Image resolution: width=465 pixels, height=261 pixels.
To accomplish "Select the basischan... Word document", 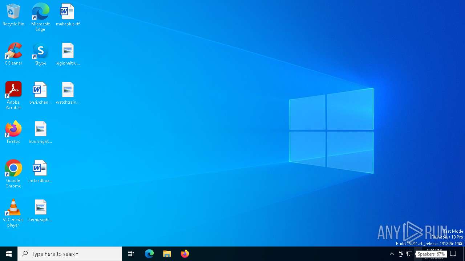I will point(40,94).
